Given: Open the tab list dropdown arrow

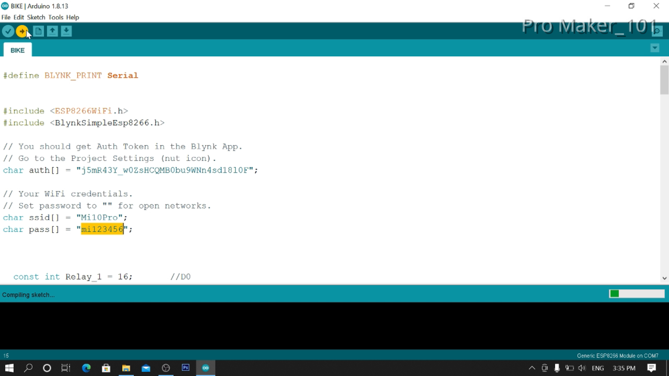Looking at the screenshot, I should pyautogui.click(x=655, y=48).
